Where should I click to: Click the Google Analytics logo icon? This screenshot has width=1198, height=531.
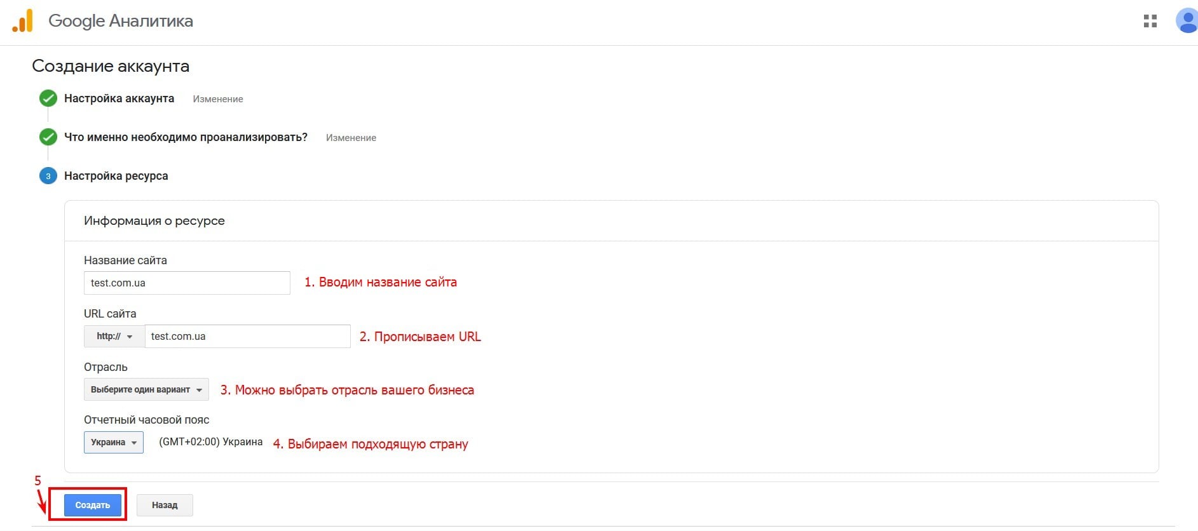(x=23, y=21)
